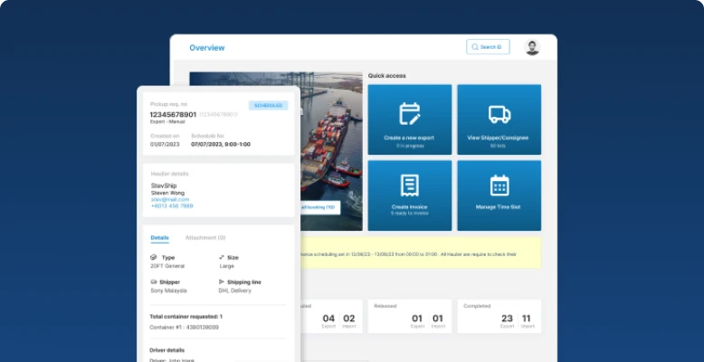Click the Create a new export calendar-pencil icon

pos(410,114)
